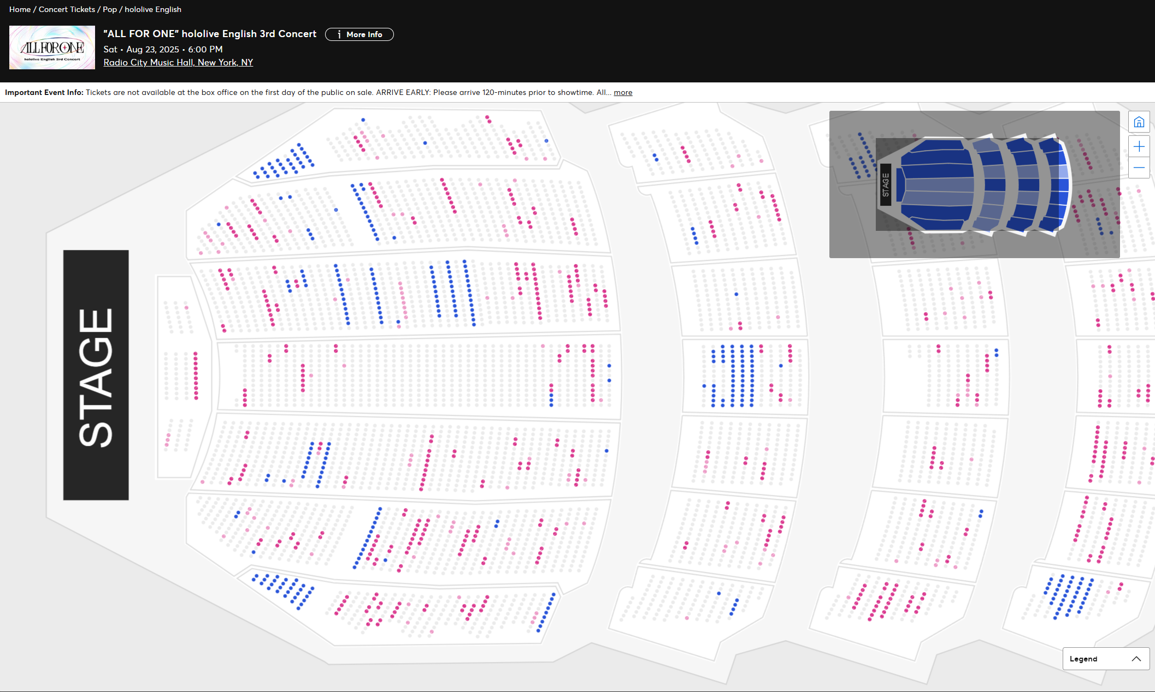
Task: Click the date text 'Sat • Aug 23, 2025 • 6:00 PM'
Action: pyautogui.click(x=163, y=49)
